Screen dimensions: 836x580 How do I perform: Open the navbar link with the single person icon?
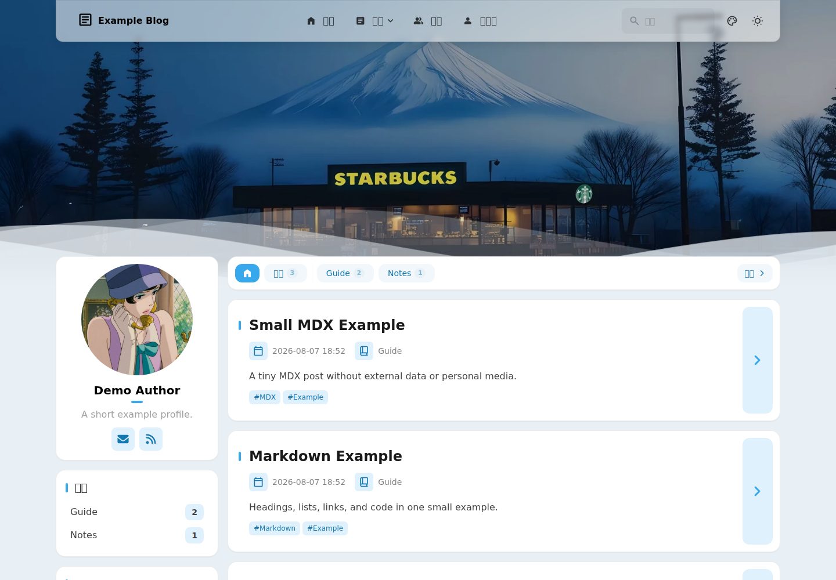click(480, 21)
